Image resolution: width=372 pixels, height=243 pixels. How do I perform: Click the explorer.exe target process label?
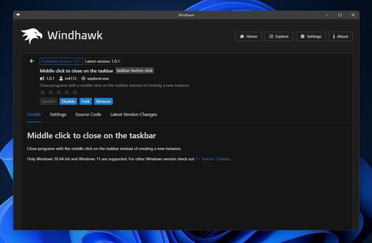click(x=98, y=79)
